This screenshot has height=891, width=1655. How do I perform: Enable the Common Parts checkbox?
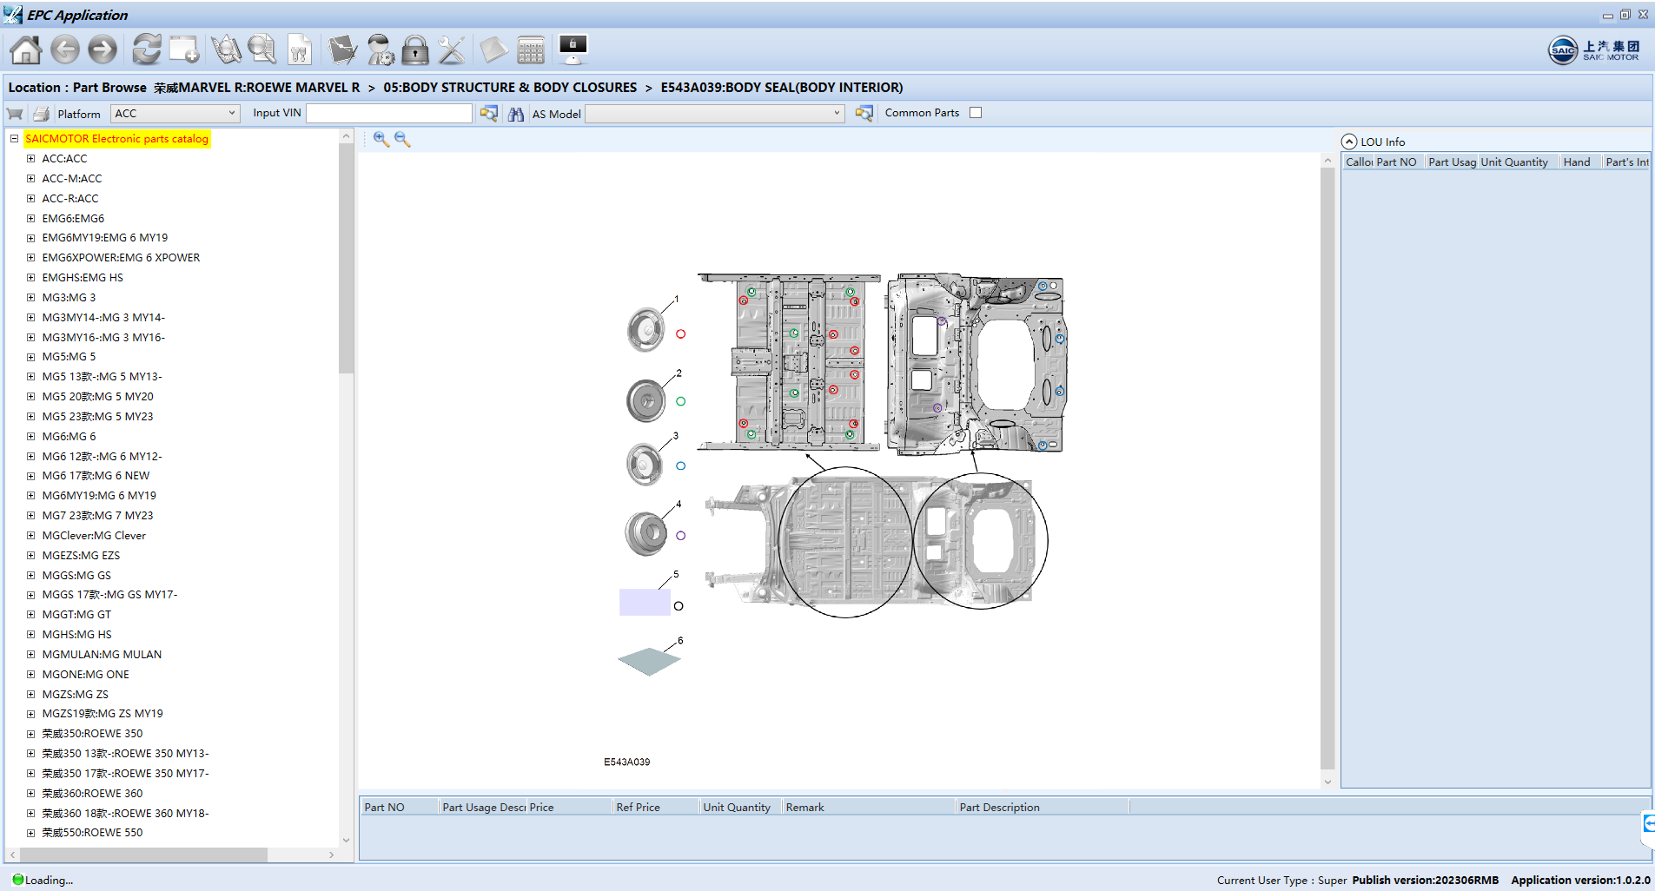[976, 112]
